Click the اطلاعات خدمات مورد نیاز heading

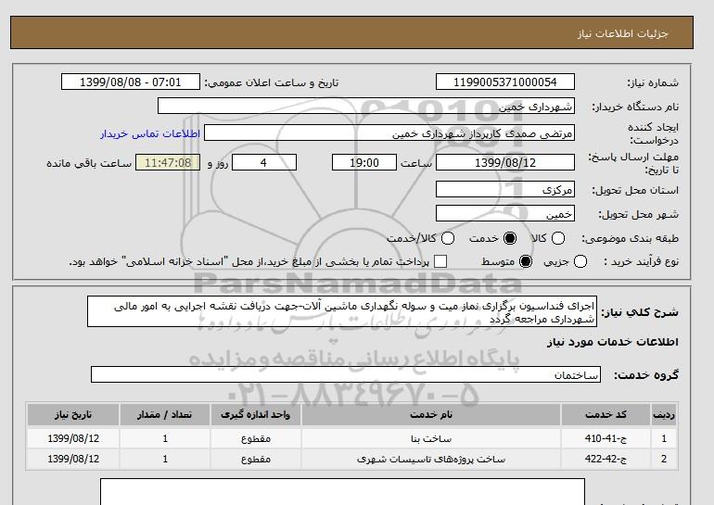pyautogui.click(x=612, y=342)
